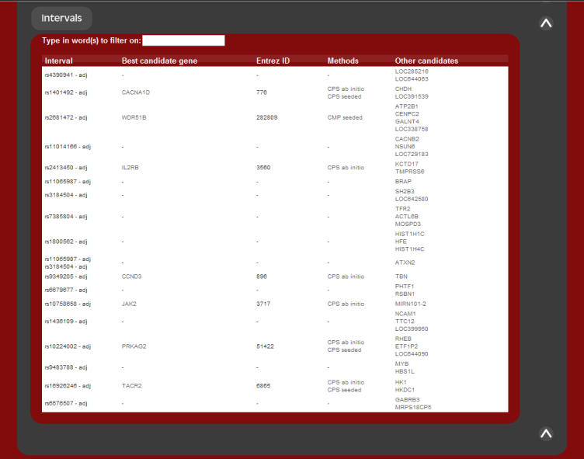The height and width of the screenshot is (459, 584).
Task: Click candidate HFE
Action: [x=401, y=242]
